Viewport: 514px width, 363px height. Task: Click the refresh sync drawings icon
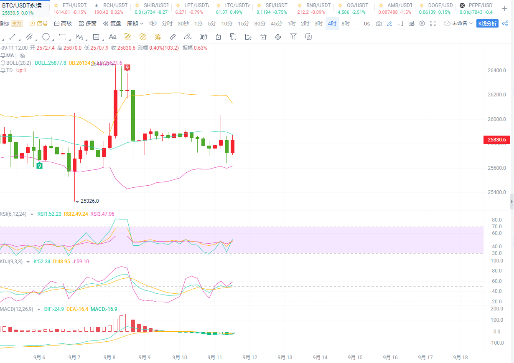[x=308, y=37]
